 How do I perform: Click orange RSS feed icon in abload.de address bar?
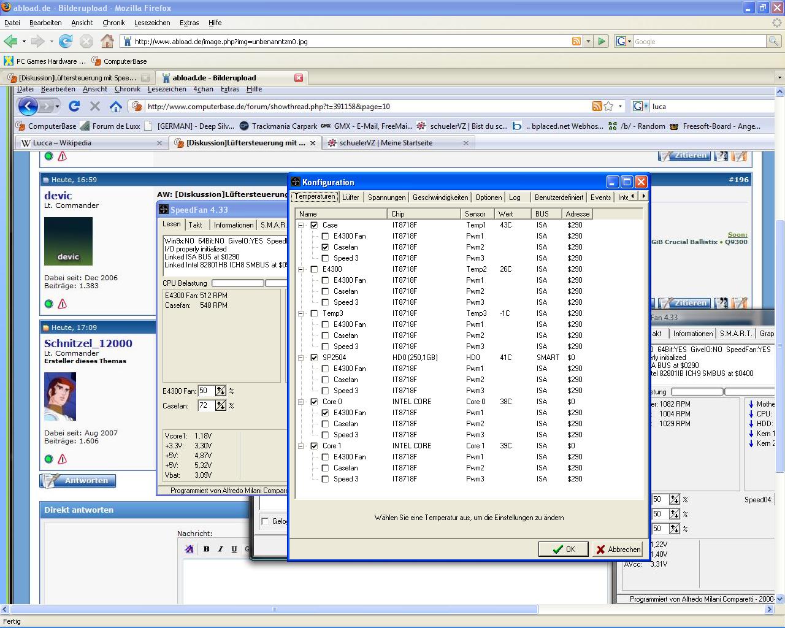(576, 41)
